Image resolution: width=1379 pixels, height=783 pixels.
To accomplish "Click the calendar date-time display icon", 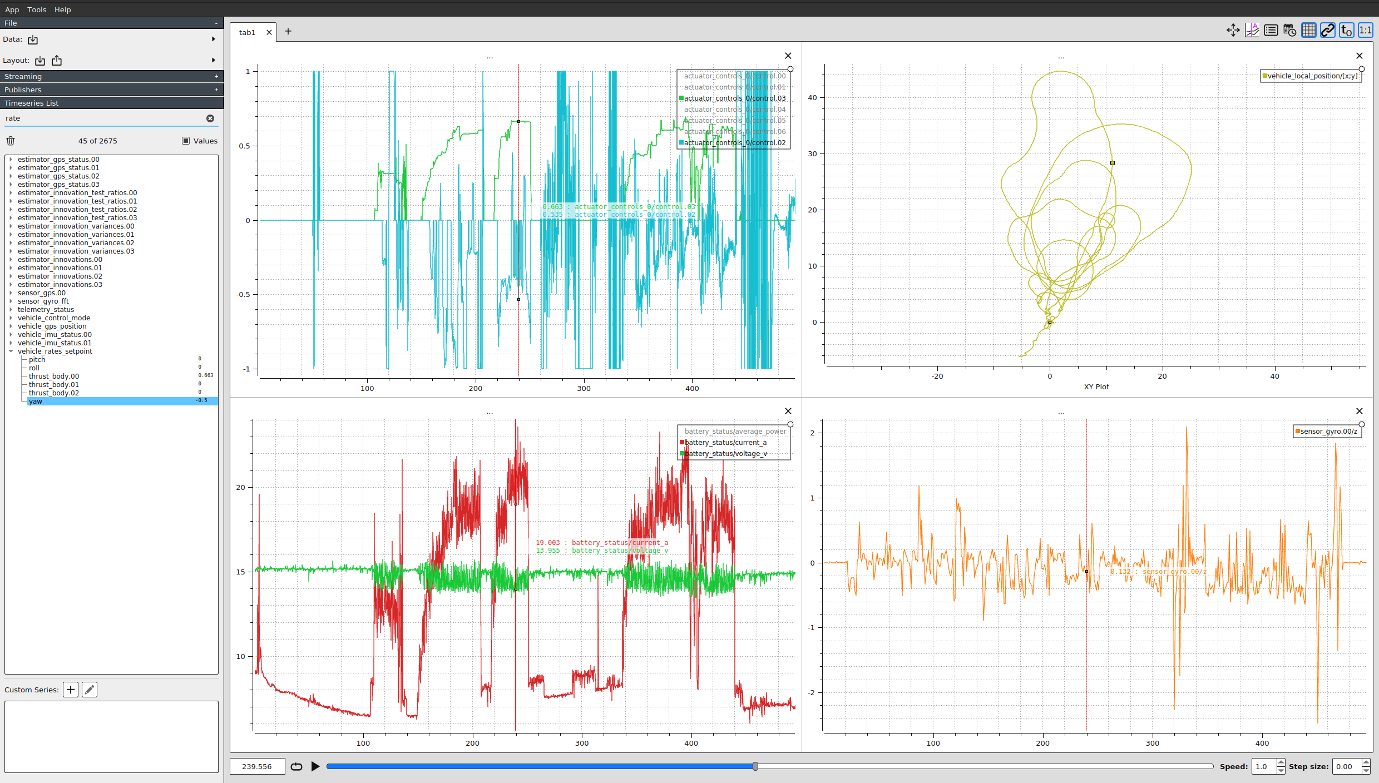I will point(1289,30).
